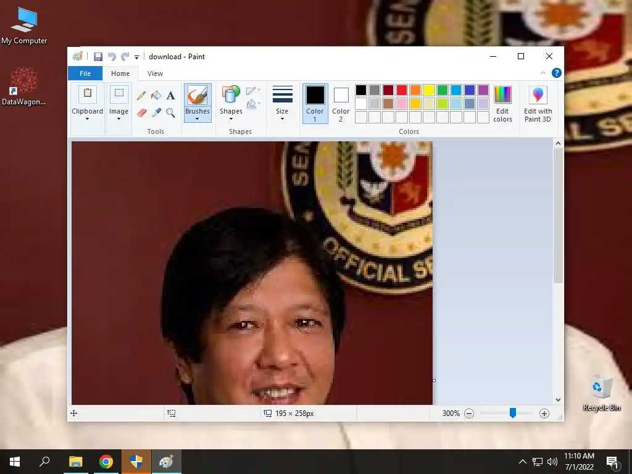Expand the Shapes dropdown arrow
Viewport: 632px width, 474px height.
pyautogui.click(x=231, y=119)
